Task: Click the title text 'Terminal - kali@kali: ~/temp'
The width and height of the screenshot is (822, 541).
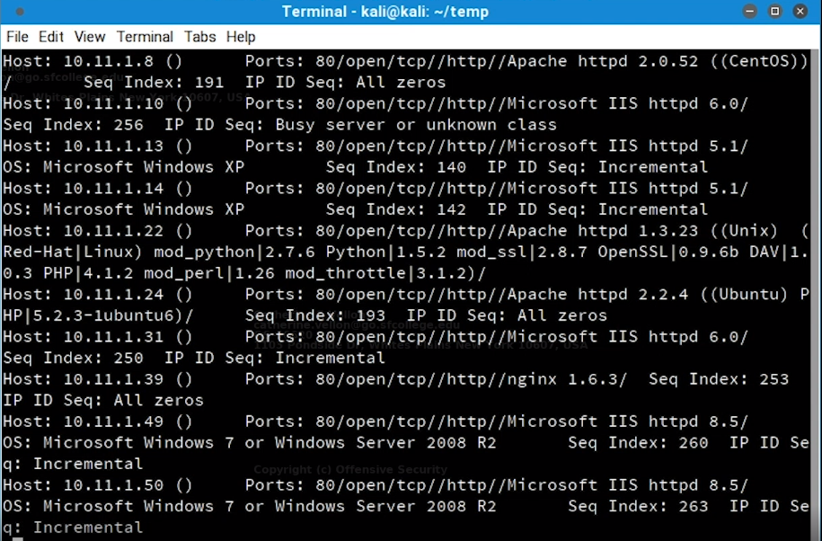Action: pyautogui.click(x=385, y=12)
